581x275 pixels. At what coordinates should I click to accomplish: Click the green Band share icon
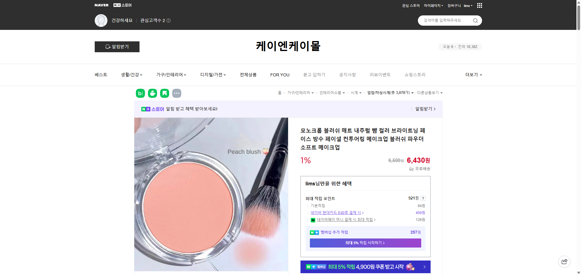tap(153, 93)
